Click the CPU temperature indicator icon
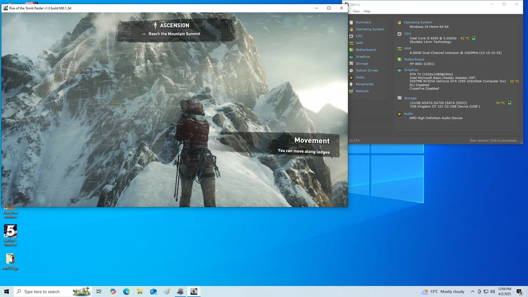The image size is (528, 297). coord(474,38)
